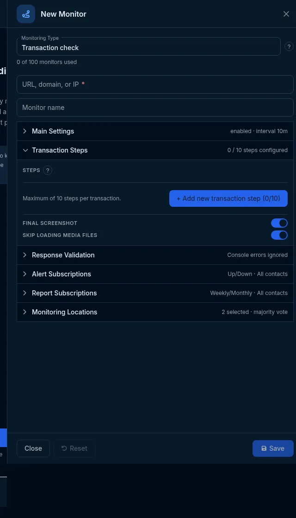Toggle the Final Screenshot switch
This screenshot has height=518, width=296.
point(279,223)
